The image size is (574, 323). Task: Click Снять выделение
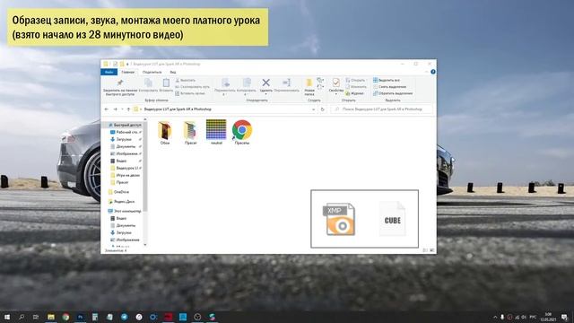tap(389, 87)
